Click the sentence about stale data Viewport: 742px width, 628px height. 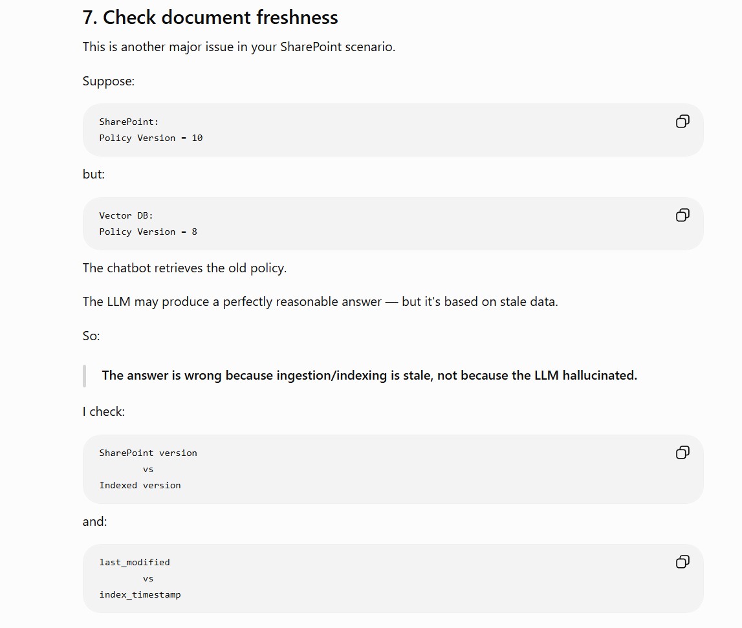coord(320,301)
